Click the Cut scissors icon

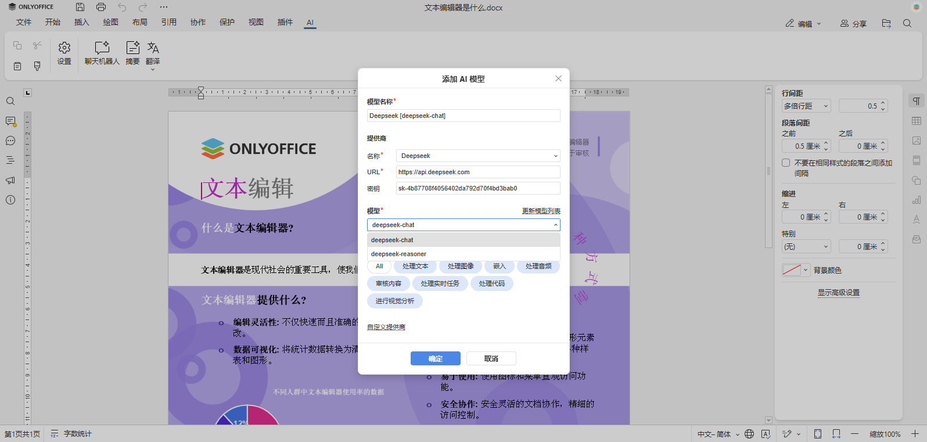(x=37, y=45)
